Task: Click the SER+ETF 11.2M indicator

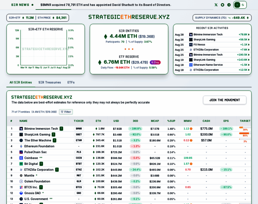Action: tap(21, 18)
